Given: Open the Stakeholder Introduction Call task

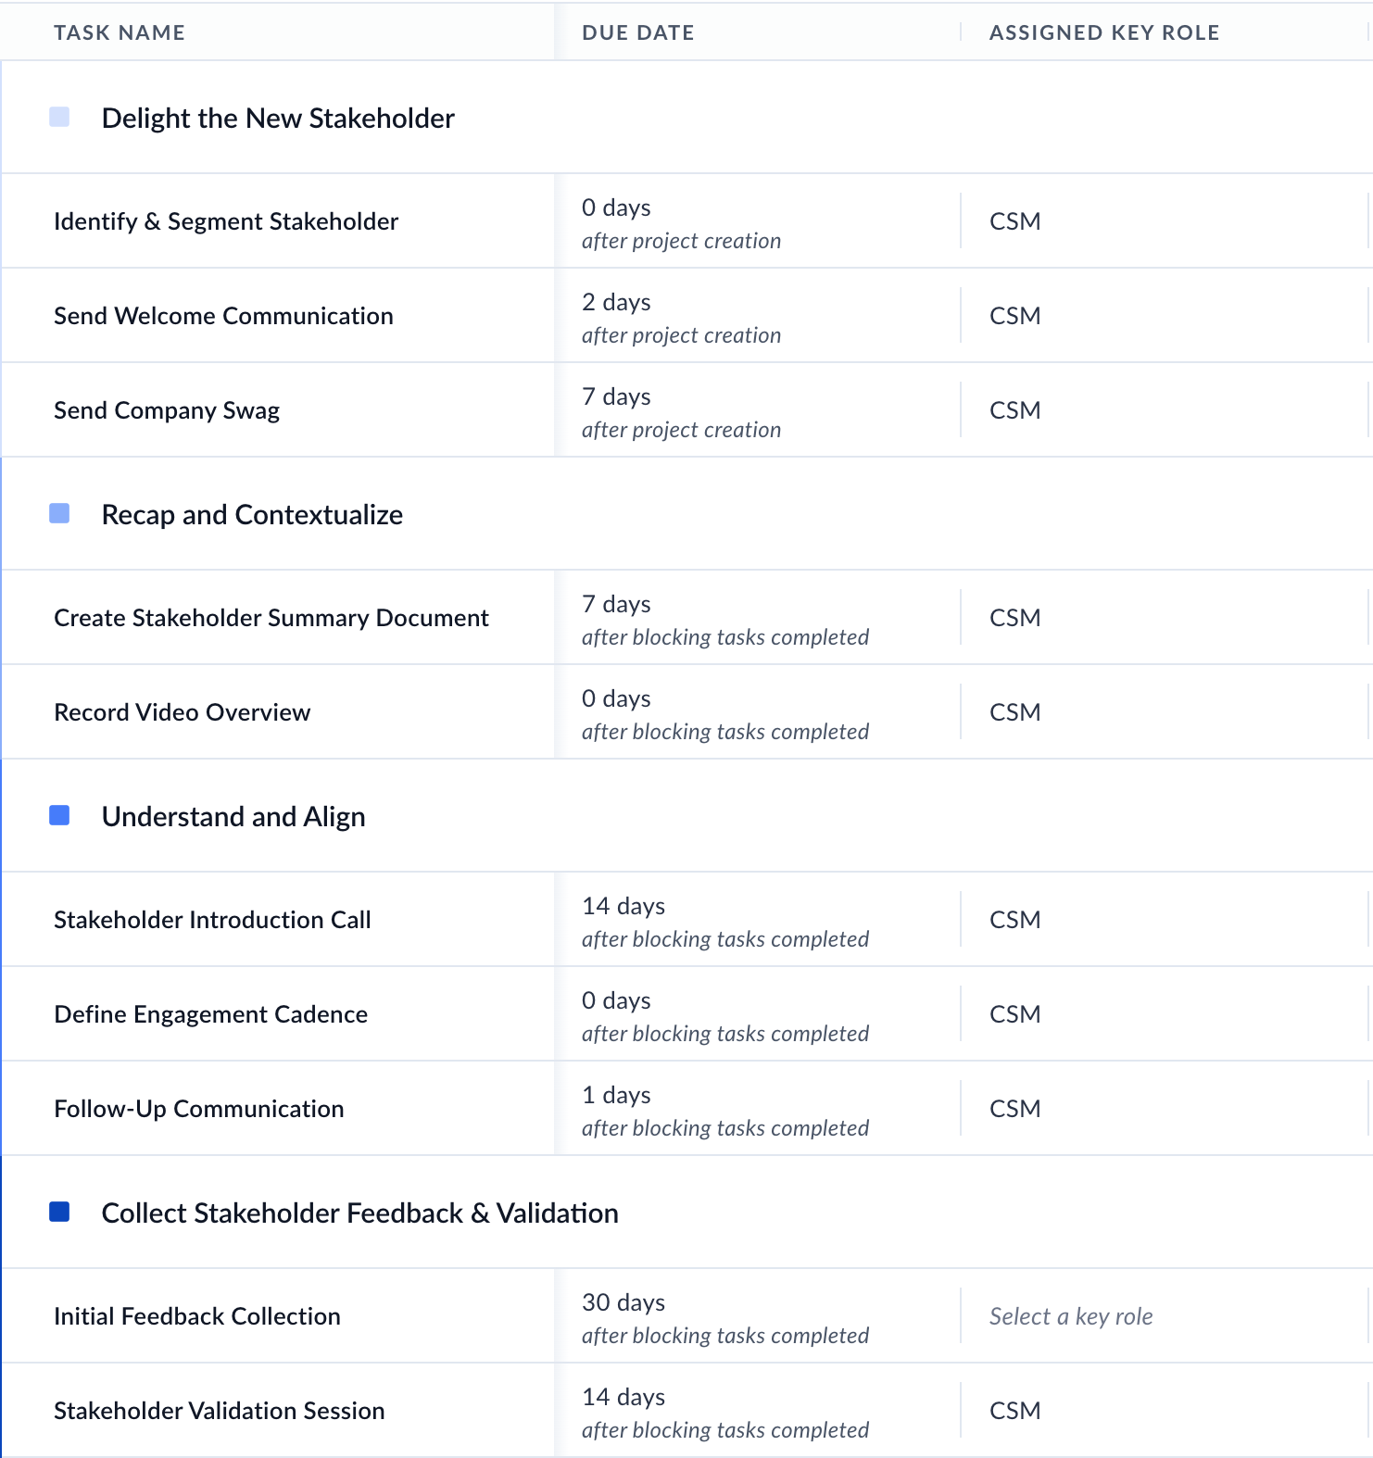Looking at the screenshot, I should click(212, 920).
